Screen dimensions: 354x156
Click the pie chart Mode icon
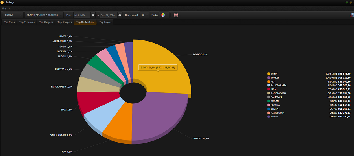163,15
